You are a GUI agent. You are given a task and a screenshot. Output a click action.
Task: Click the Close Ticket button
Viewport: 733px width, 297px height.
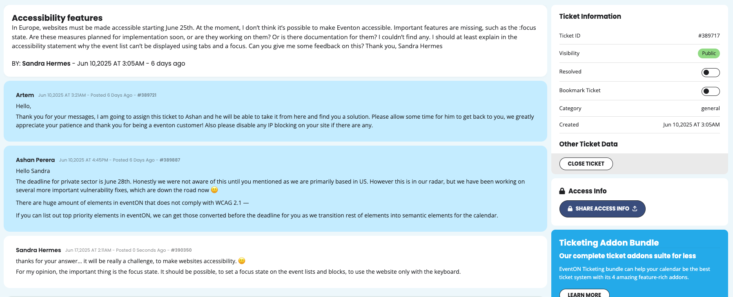pyautogui.click(x=586, y=164)
